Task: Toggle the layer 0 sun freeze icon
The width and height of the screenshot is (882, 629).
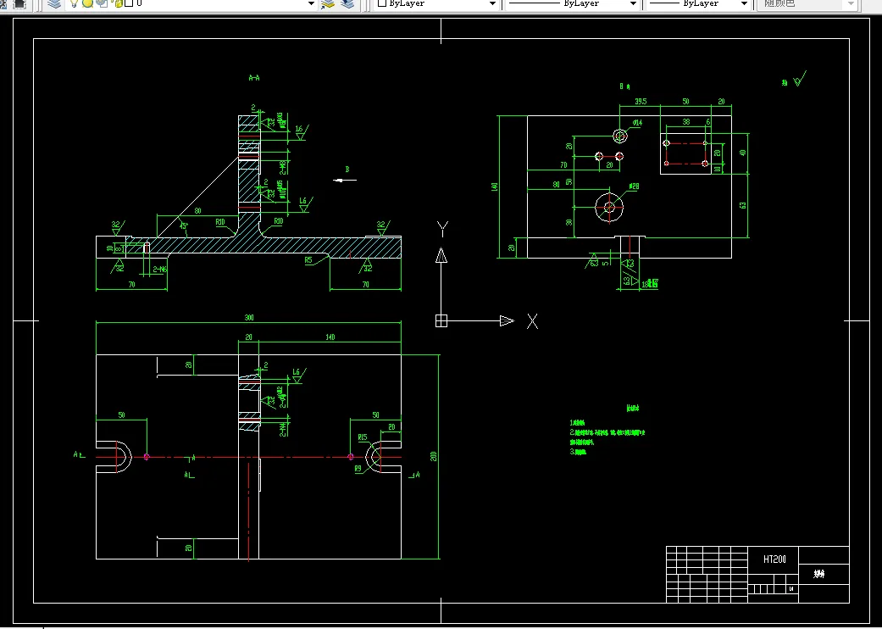Action: [x=87, y=3]
